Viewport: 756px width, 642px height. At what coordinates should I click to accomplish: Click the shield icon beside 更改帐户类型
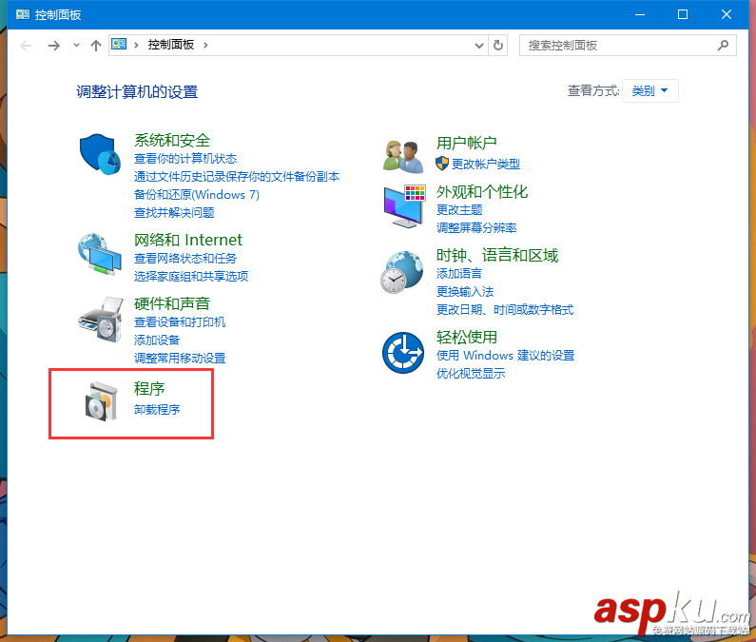click(x=441, y=164)
